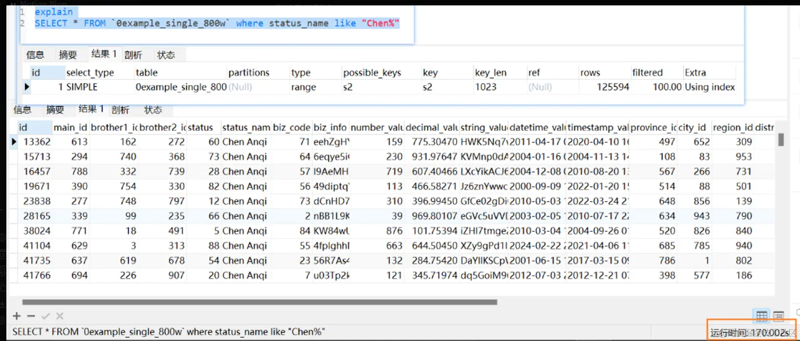Select id cell '16457'
Image resolution: width=800 pixels, height=341 pixels.
coord(37,171)
